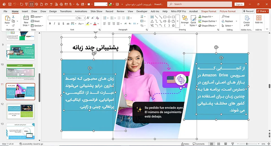Open the font name combo box
This screenshot has height=146, width=271.
point(62,18)
